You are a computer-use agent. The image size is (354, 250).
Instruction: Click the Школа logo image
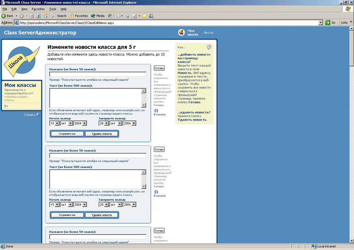[x=22, y=60]
